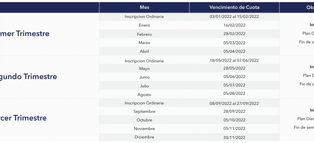The image size is (314, 143).
Task: Click the Mes column header
Action: tap(144, 7)
